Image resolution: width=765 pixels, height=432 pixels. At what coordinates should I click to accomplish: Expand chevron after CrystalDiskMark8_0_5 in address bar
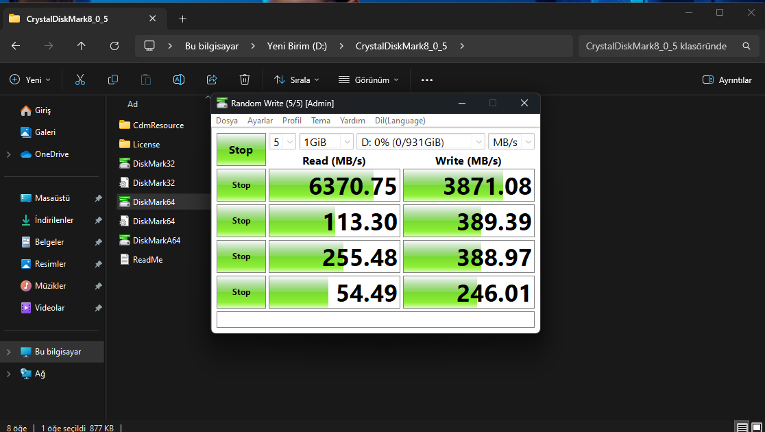[461, 46]
